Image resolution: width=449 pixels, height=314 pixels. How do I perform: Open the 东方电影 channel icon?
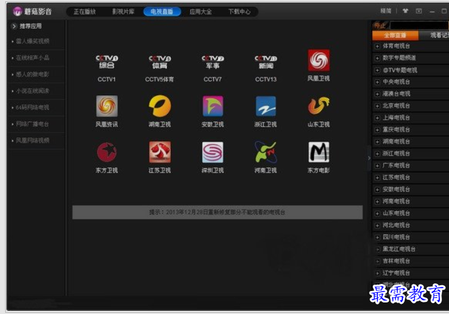click(319, 152)
